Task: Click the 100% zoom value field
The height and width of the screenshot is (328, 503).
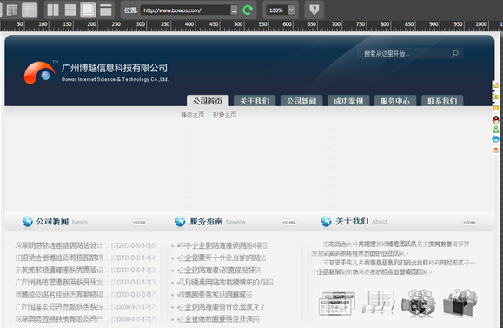Action: pos(276,10)
